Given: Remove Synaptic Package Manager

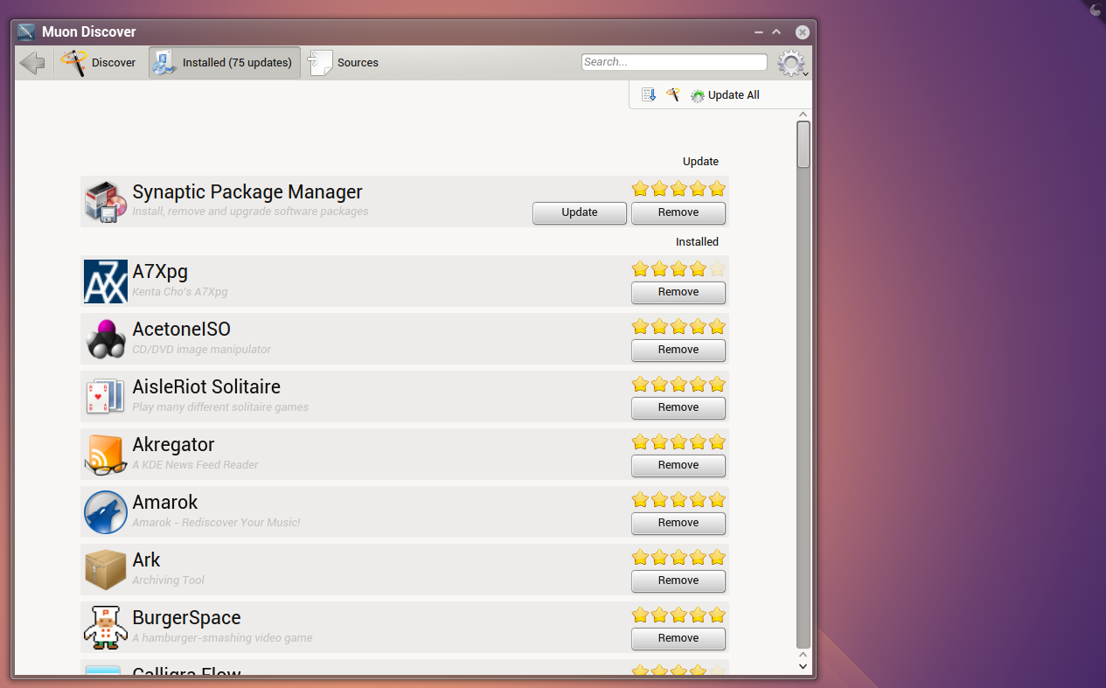Looking at the screenshot, I should coord(678,212).
